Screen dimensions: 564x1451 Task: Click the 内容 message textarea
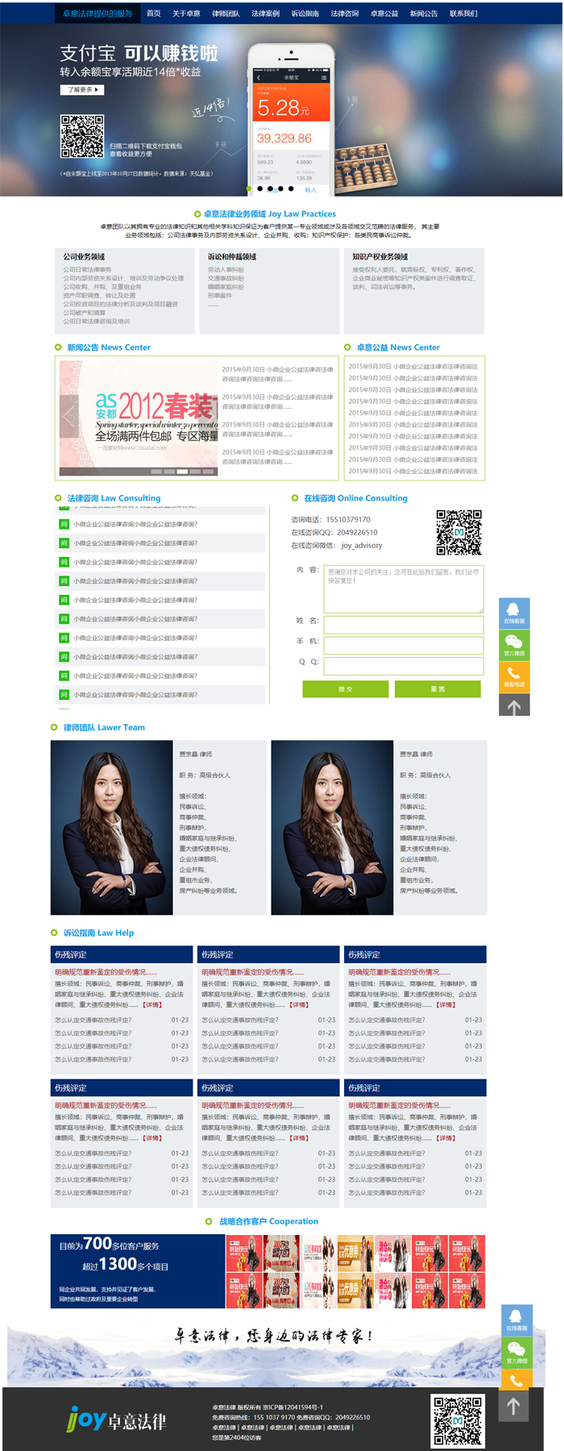click(x=403, y=588)
